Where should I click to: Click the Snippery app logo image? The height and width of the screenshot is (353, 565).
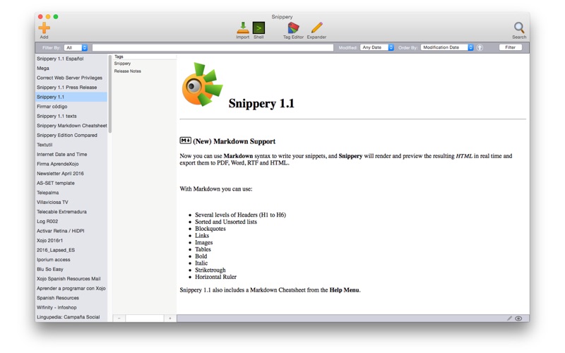(x=202, y=84)
